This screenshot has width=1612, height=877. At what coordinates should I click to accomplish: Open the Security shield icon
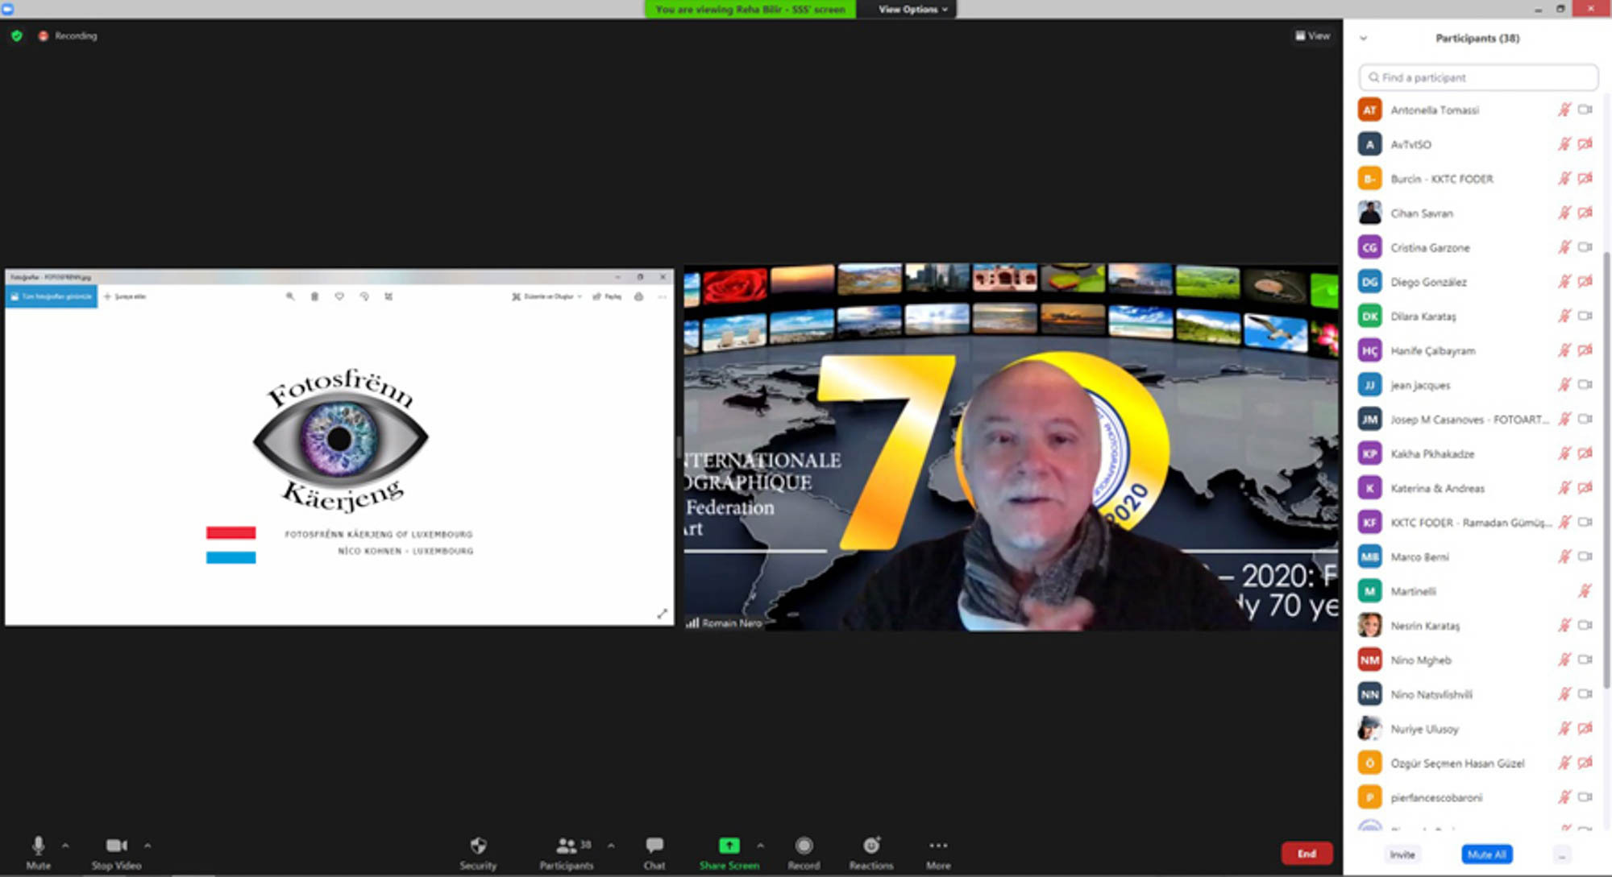478,846
